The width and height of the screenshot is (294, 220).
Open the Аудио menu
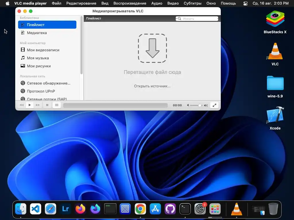[x=157, y=3]
